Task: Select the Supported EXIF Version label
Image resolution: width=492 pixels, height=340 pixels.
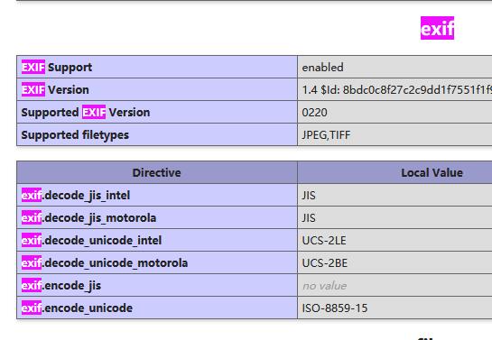Action: tap(86, 112)
